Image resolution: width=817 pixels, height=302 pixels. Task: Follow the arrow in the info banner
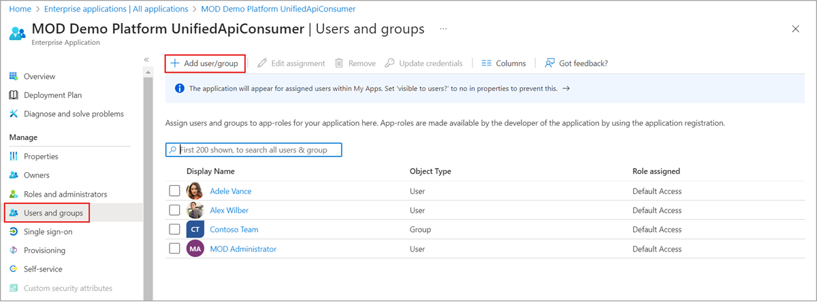(x=566, y=88)
